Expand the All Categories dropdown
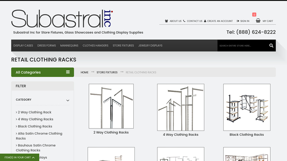The width and height of the screenshot is (287, 161). click(x=42, y=72)
